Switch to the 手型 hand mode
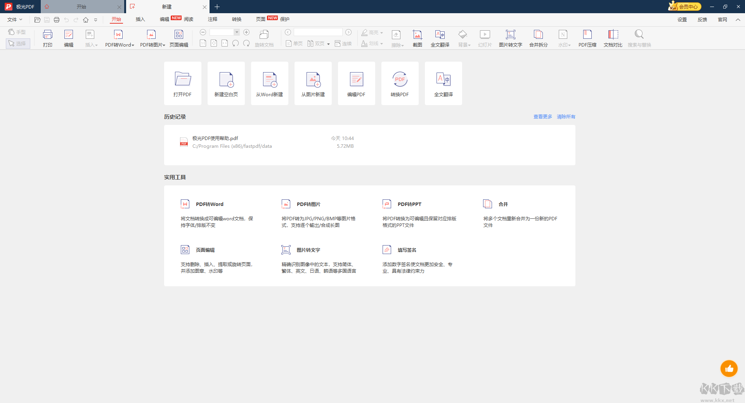 point(17,32)
